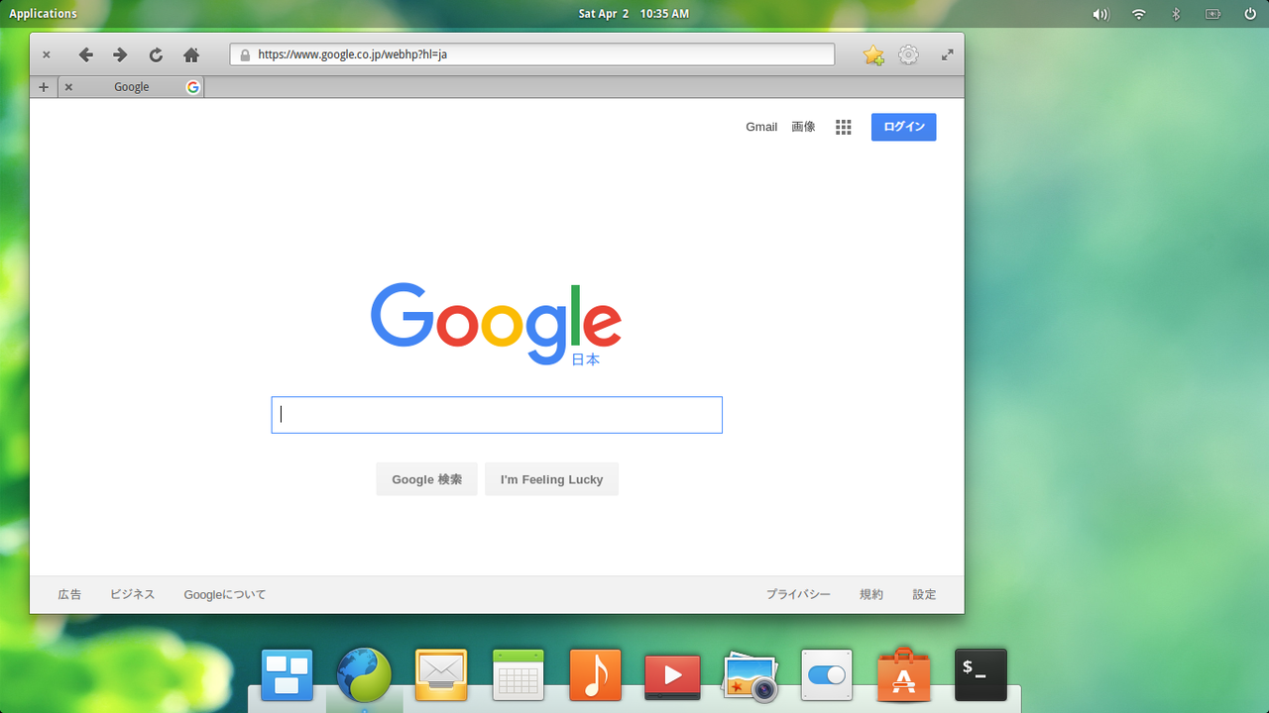Launch the Calendar app from dock
Viewport: 1269px width, 713px height.
point(519,675)
